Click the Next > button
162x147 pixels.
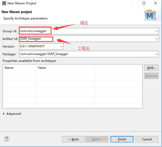pyautogui.click(x=97, y=139)
